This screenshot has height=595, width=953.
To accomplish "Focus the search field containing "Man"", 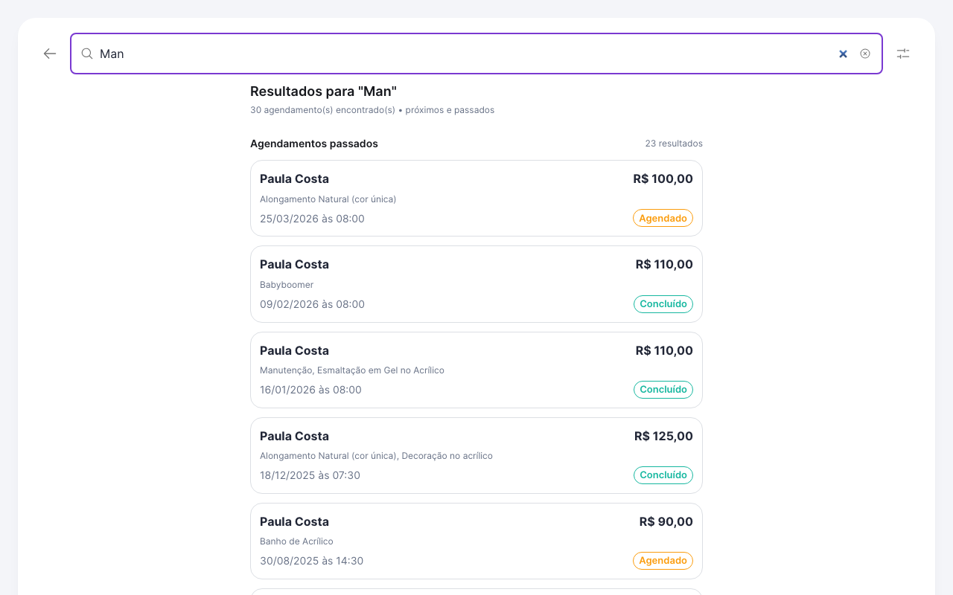I will click(x=476, y=54).
